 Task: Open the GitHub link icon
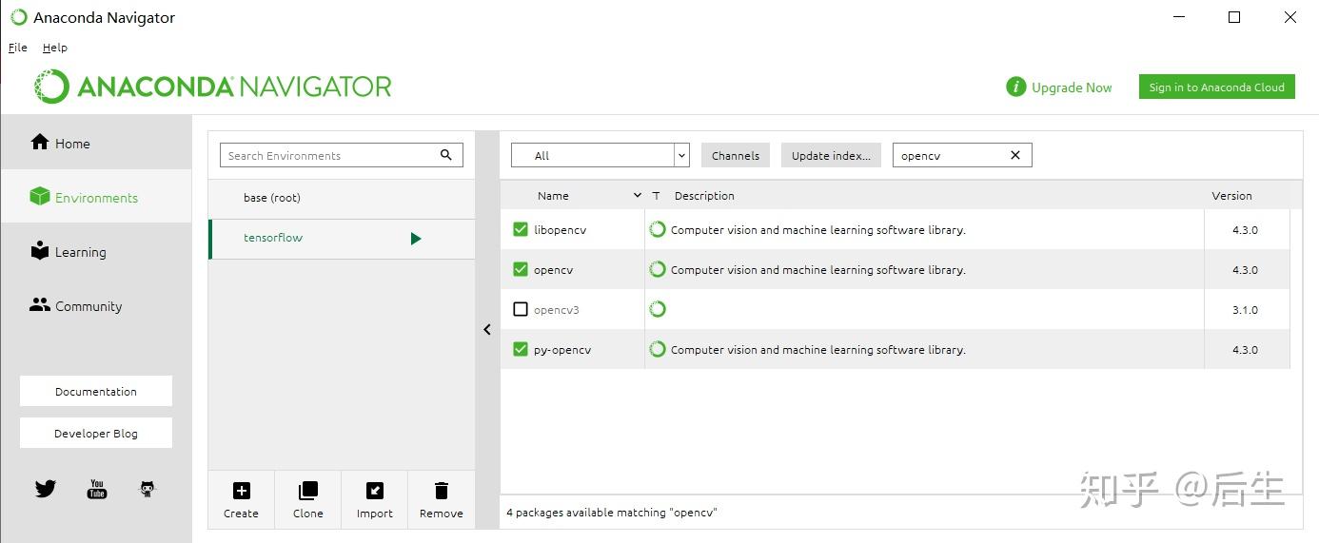point(147,489)
